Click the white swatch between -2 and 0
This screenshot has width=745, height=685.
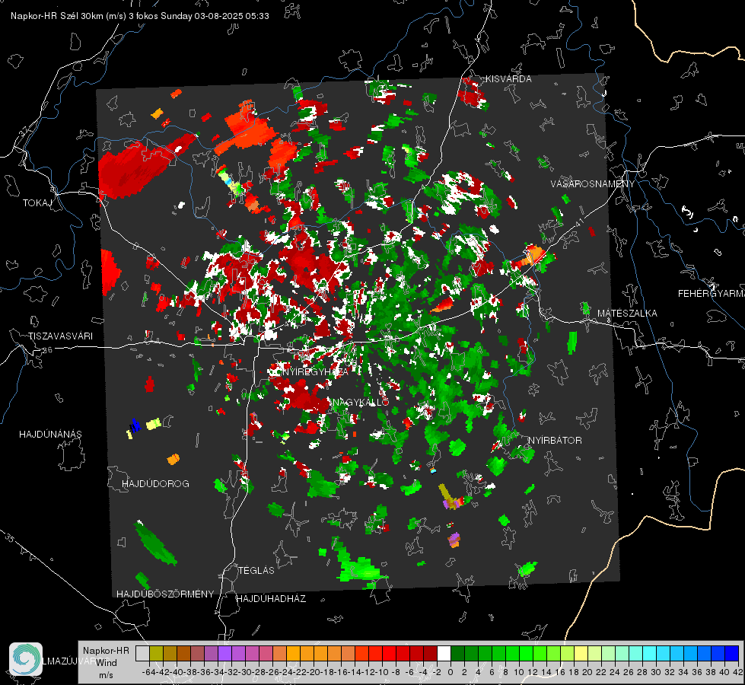[444, 653]
